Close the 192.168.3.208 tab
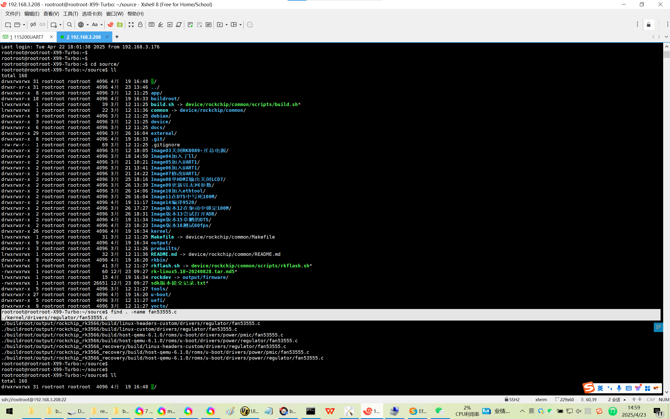The image size is (670, 419). point(107,37)
